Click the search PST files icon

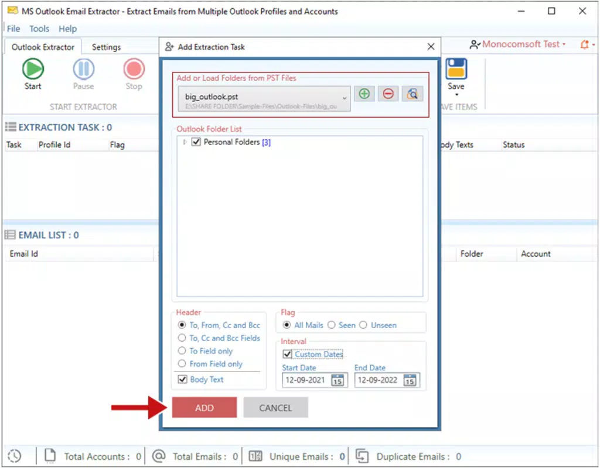point(412,94)
